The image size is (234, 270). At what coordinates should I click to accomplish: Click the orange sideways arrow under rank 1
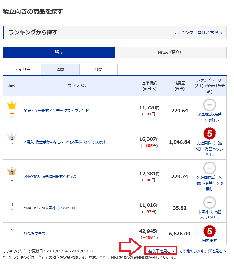point(12,114)
